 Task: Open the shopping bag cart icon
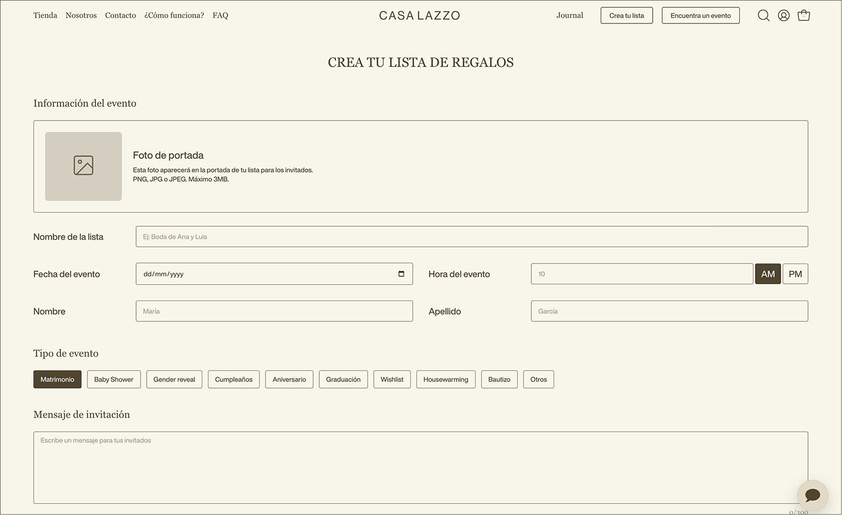click(x=804, y=15)
